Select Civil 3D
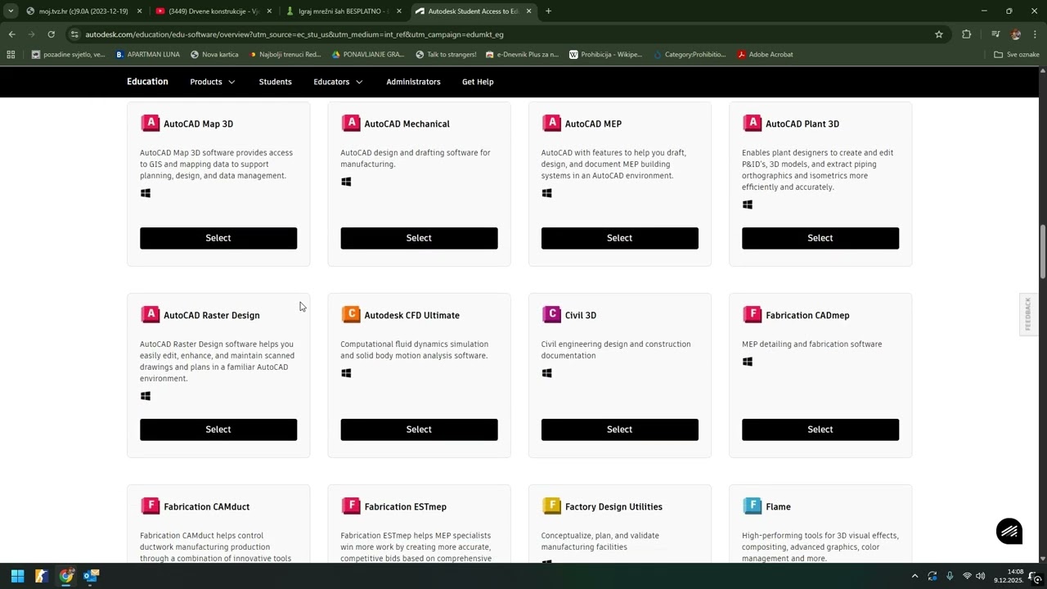1047x589 pixels. (619, 429)
